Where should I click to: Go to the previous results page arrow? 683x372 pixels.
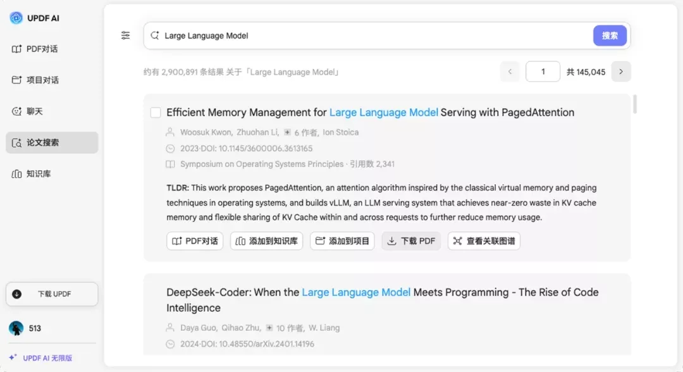pyautogui.click(x=510, y=71)
